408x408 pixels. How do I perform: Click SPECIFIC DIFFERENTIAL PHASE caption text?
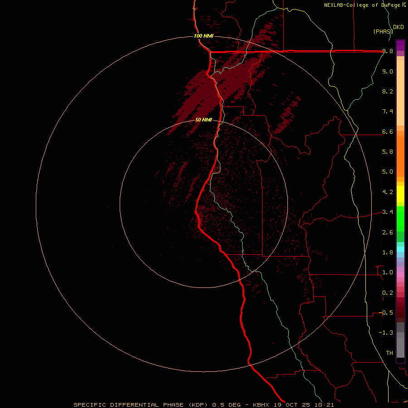(130, 405)
